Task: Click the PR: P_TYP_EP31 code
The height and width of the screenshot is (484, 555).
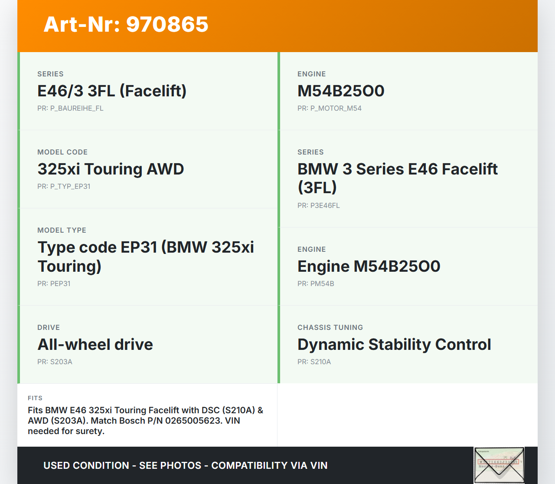Action: pos(64,187)
